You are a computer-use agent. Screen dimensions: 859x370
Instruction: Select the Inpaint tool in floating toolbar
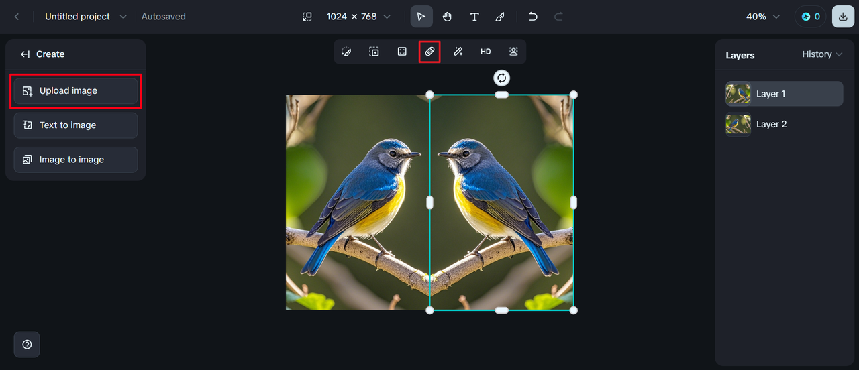tap(346, 52)
